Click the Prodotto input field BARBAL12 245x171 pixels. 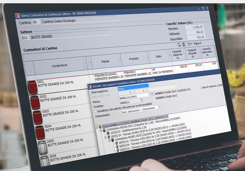pyautogui.click(x=130, y=102)
